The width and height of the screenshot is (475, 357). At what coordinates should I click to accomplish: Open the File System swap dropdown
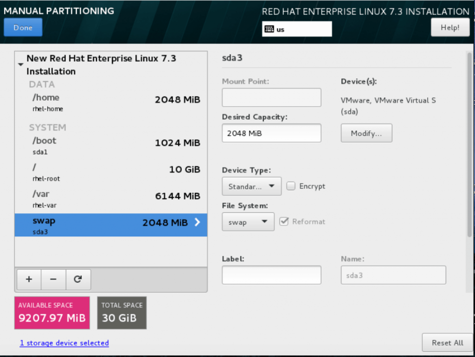(x=248, y=222)
